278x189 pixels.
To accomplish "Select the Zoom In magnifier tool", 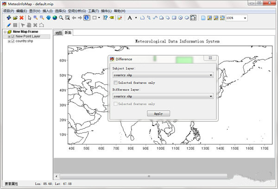I will pyautogui.click(x=35, y=18).
